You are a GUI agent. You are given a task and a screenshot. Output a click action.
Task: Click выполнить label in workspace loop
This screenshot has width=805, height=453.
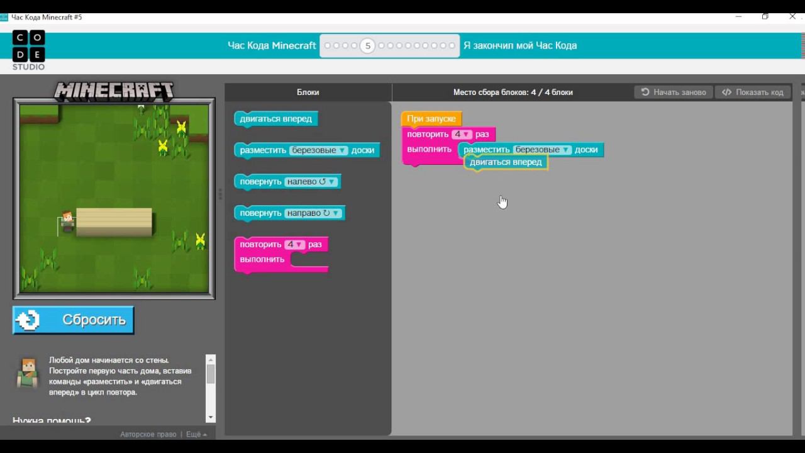coord(429,150)
